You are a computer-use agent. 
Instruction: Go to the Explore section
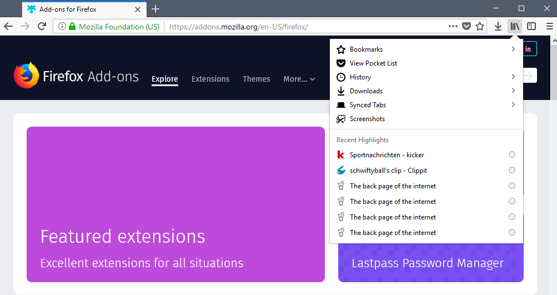click(x=165, y=79)
